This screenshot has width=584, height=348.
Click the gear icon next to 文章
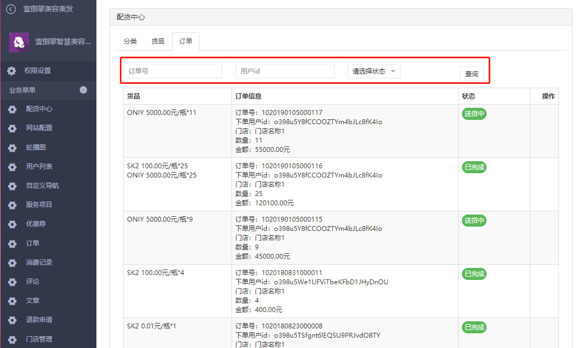tap(13, 301)
